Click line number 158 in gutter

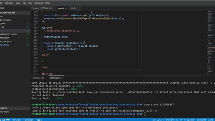click(36, 28)
